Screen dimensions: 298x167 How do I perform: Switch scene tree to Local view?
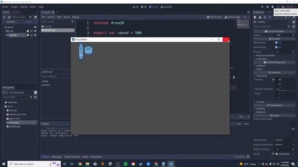[x=29, y=22]
